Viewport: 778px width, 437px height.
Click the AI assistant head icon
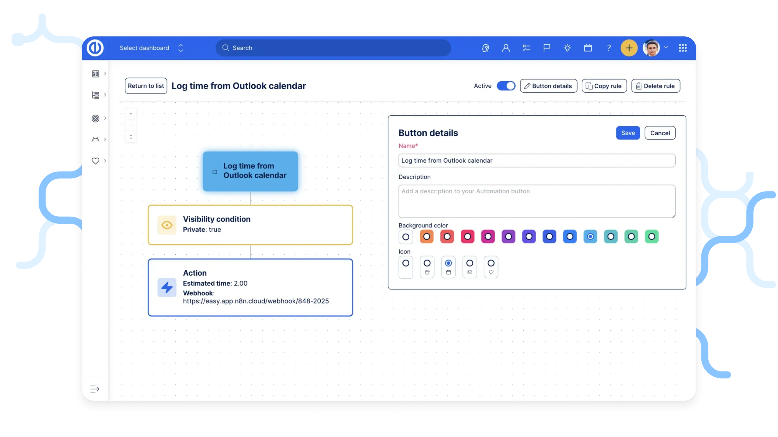485,48
